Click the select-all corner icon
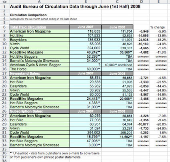 click(4, 2)
